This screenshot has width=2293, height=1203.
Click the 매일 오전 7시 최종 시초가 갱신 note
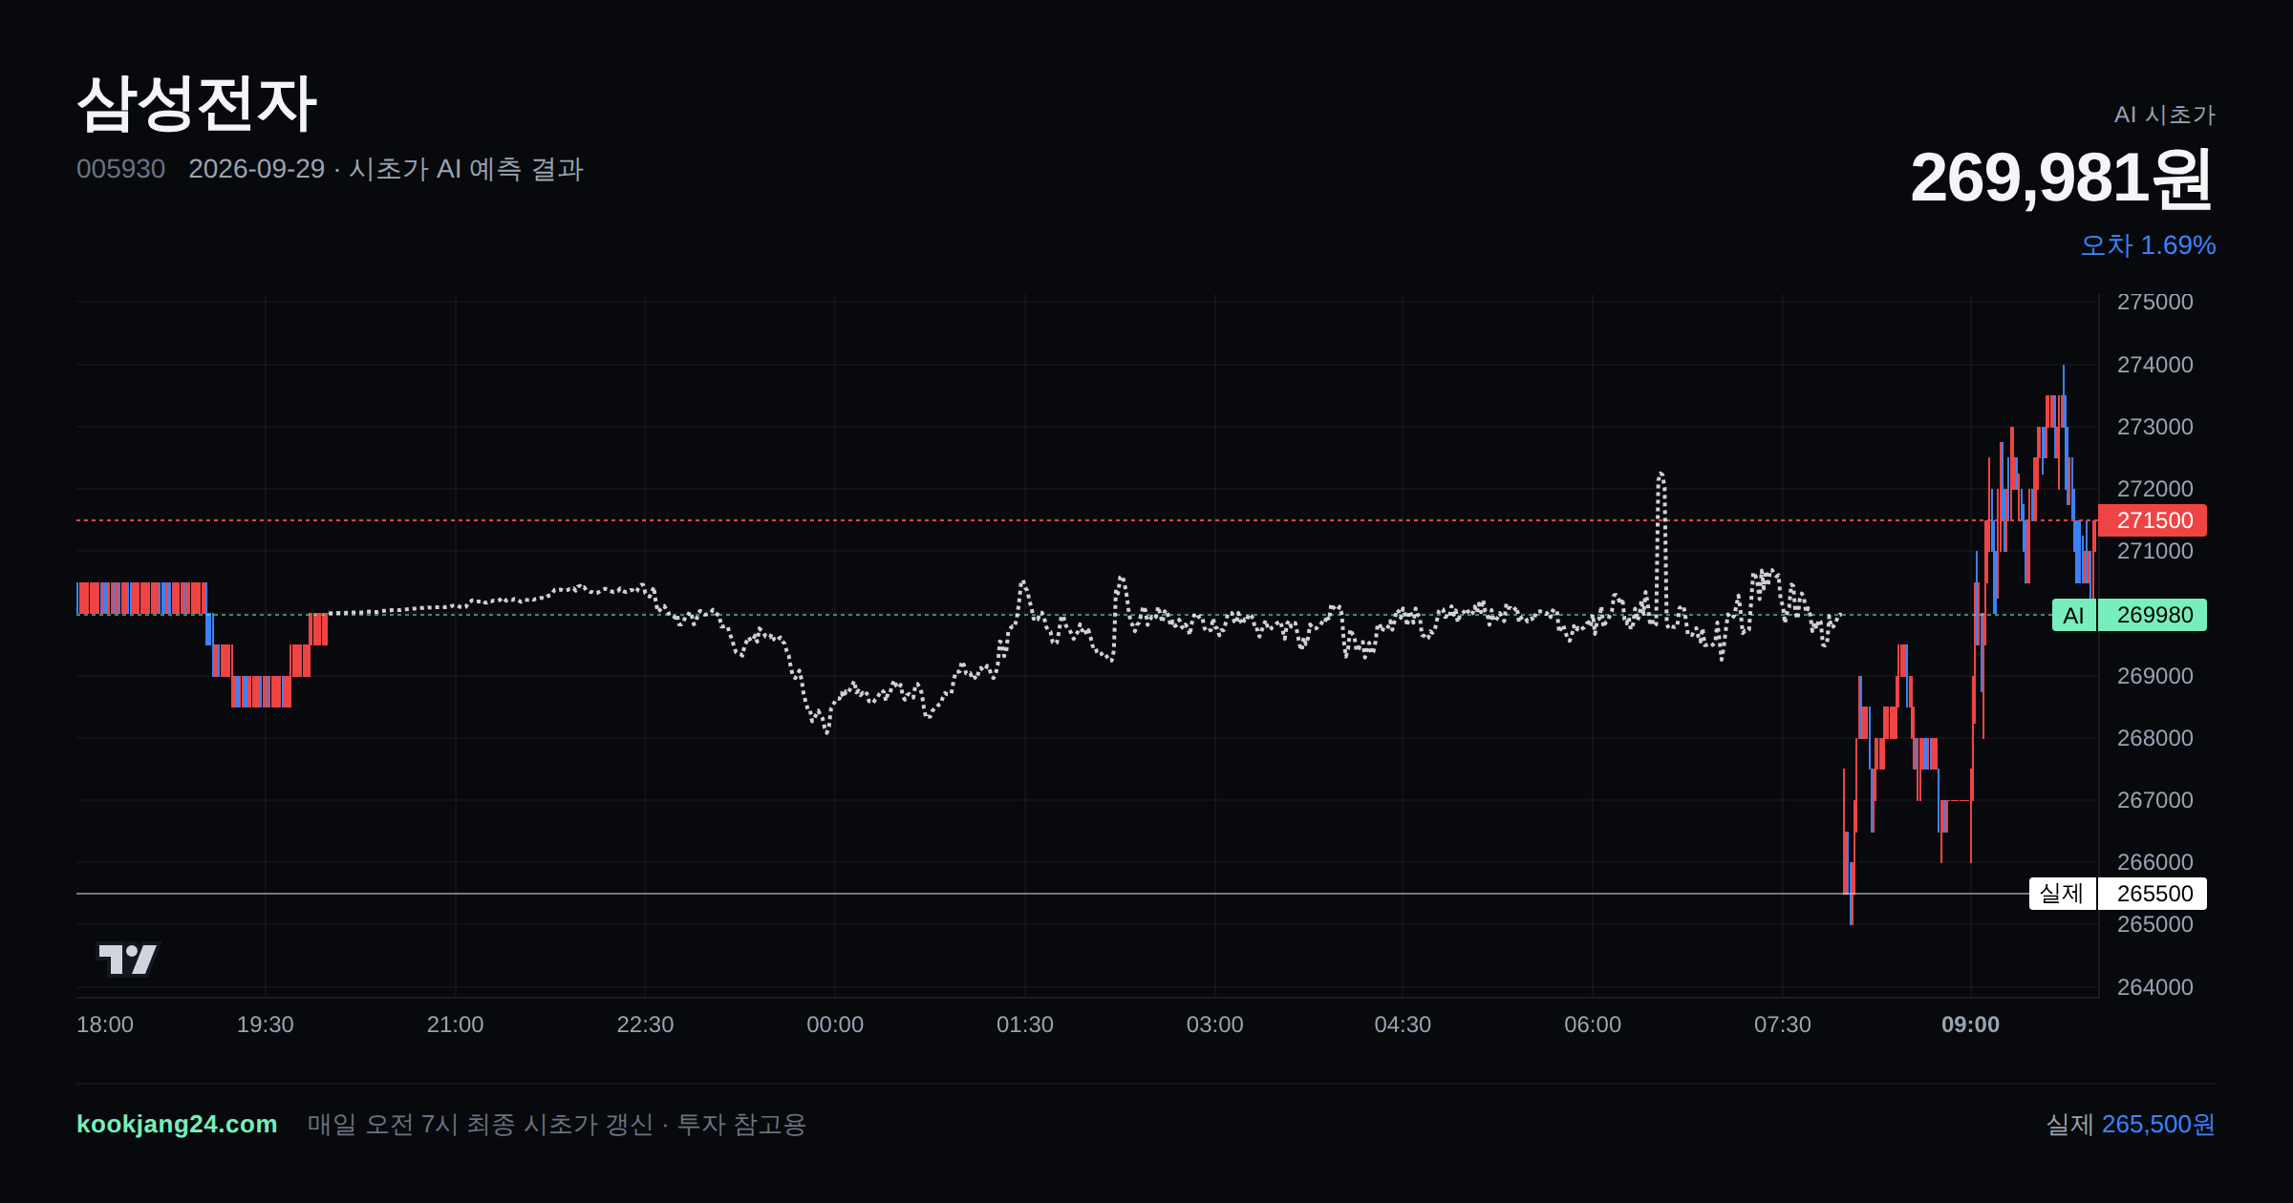coord(557,1124)
